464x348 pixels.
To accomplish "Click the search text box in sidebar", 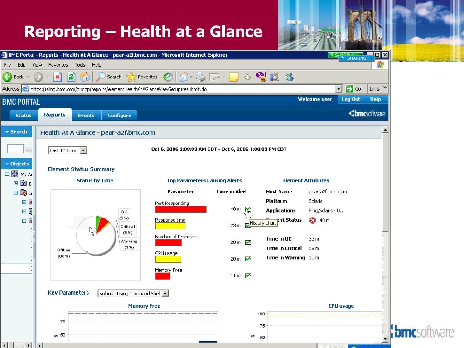I will (15, 149).
